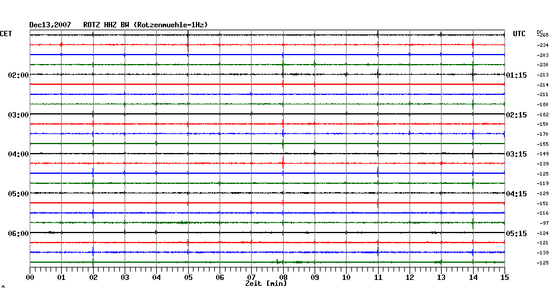Select minute tick label 13

tap(441, 278)
